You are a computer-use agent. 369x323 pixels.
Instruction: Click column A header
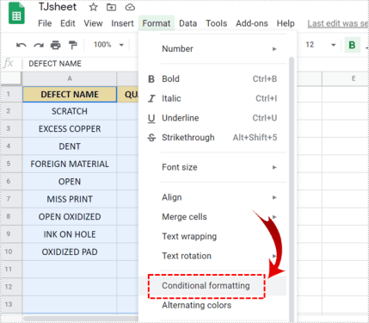tap(70, 78)
